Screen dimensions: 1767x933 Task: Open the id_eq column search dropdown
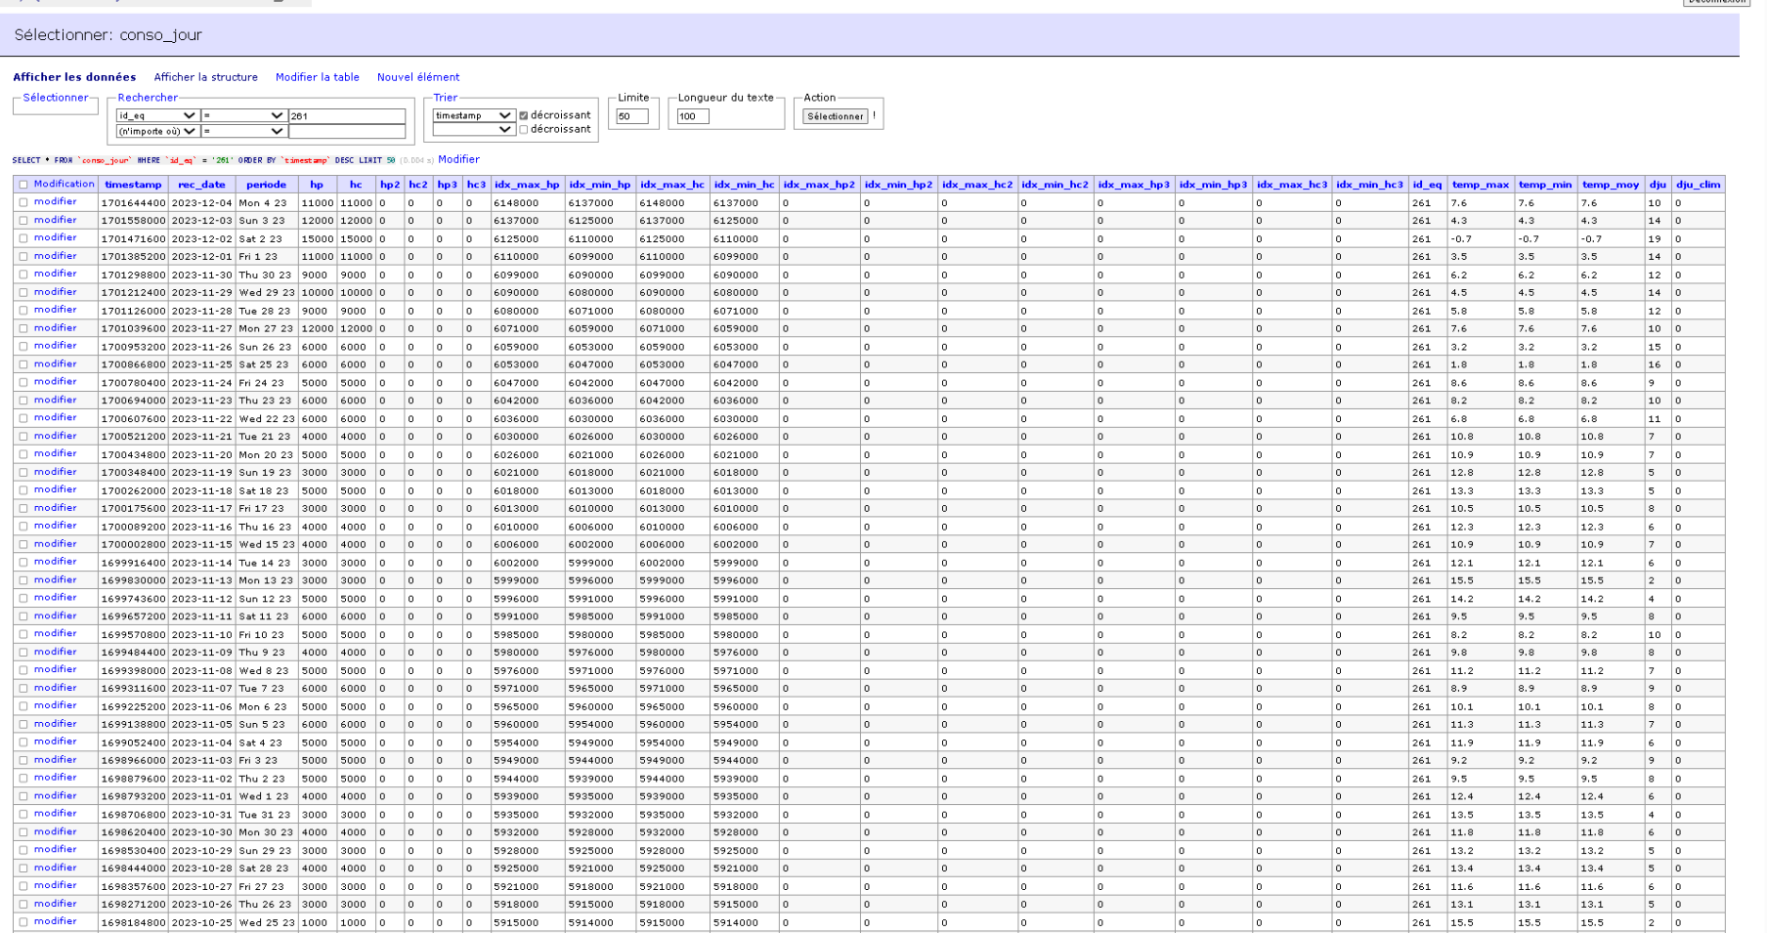pos(156,115)
